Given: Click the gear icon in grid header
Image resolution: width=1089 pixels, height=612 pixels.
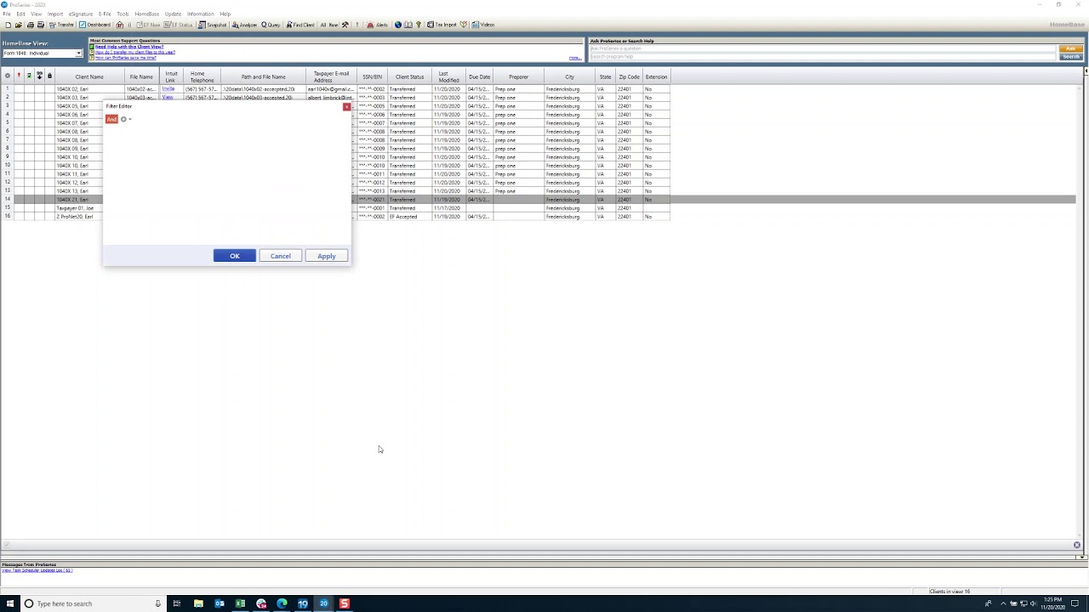Looking at the screenshot, I should (8, 76).
